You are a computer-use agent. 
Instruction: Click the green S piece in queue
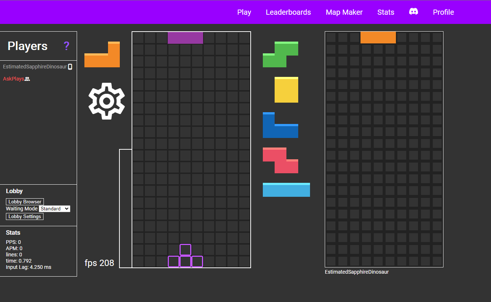click(x=281, y=54)
